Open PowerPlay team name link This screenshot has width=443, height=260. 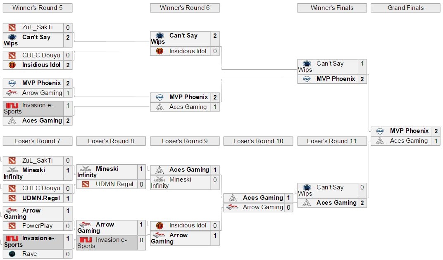[x=38, y=226]
